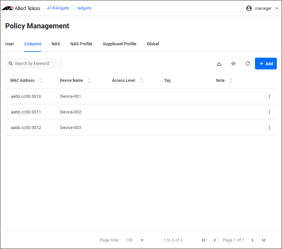Focus the Search by keyword field
The height and width of the screenshot is (249, 282).
click(36, 64)
